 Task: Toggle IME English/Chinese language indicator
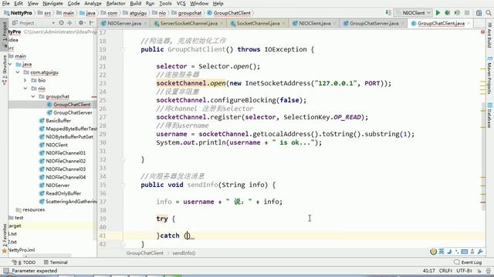point(442,252)
